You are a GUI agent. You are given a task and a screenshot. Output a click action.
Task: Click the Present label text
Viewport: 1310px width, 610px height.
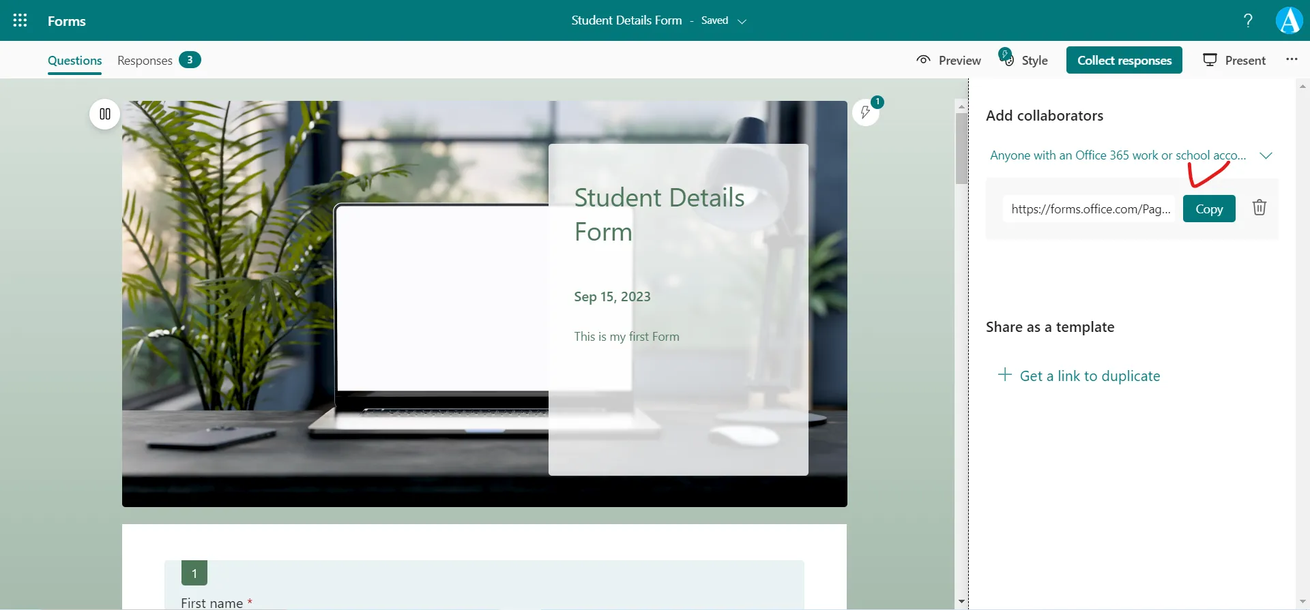click(x=1245, y=60)
